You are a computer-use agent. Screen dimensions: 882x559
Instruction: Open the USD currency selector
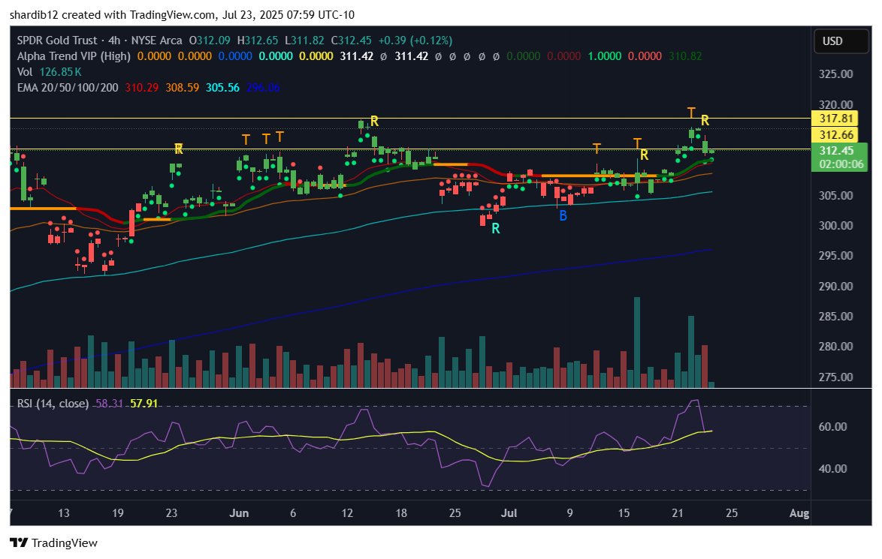pyautogui.click(x=841, y=41)
